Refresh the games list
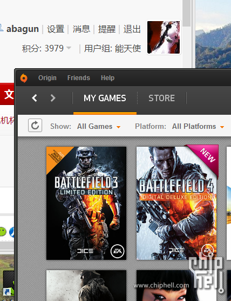This screenshot has height=301, width=231. coord(35,126)
